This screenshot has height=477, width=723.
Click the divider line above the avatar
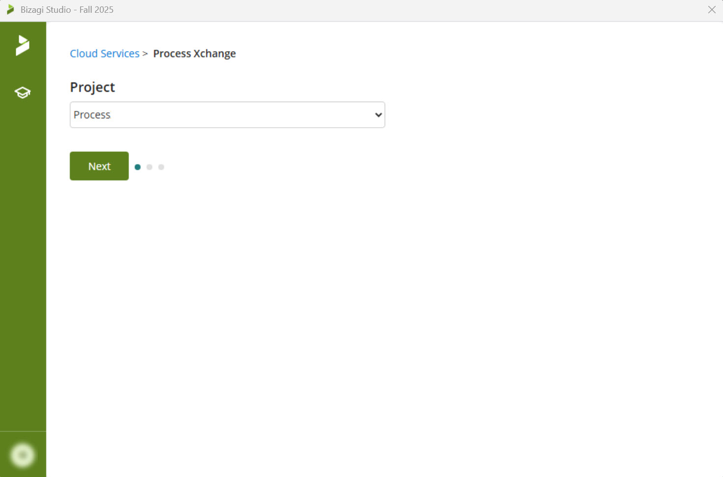[23, 431]
